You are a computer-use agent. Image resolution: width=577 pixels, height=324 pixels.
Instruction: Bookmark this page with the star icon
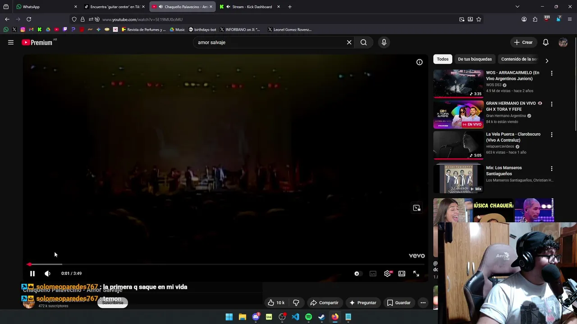tap(479, 19)
